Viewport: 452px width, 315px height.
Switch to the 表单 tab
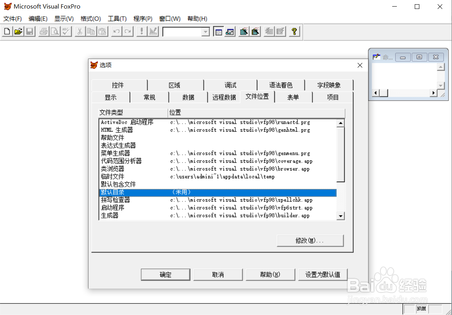point(293,97)
